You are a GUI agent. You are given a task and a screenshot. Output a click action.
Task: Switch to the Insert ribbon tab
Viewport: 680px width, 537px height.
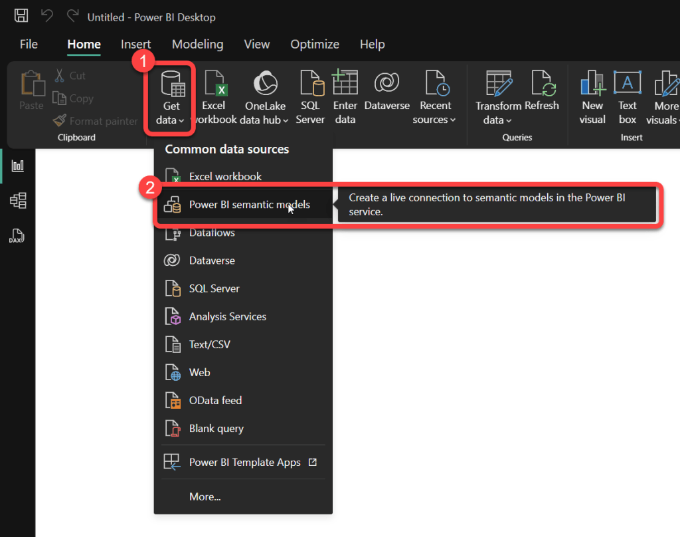point(135,45)
